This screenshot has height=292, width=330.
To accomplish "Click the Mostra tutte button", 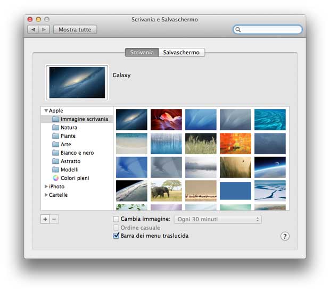I will click(x=75, y=30).
